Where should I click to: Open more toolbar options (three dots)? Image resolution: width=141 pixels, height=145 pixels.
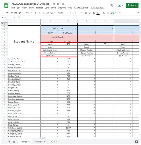point(120,13)
